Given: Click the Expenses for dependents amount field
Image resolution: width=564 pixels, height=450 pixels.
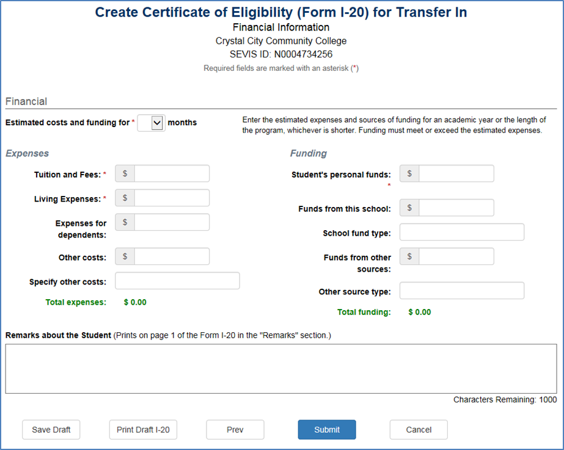Looking at the screenshot, I should coord(172,222).
